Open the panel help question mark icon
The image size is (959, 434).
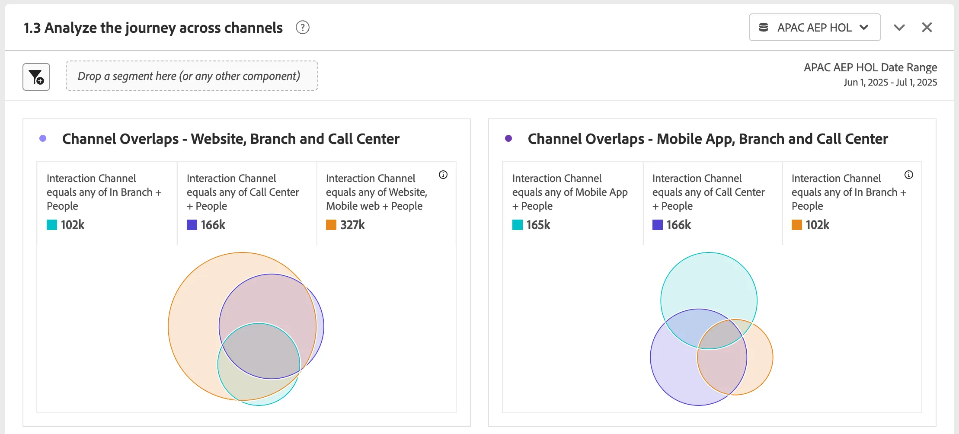[x=303, y=28]
